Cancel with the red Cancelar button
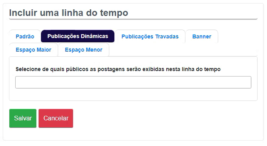Image resolution: width=267 pixels, height=146 pixels. point(56,118)
